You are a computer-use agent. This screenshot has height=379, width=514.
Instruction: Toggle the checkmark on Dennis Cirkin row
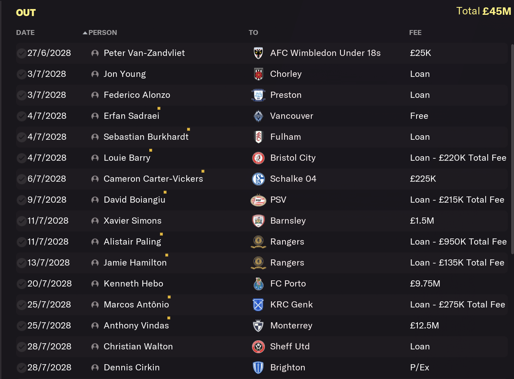click(21, 367)
